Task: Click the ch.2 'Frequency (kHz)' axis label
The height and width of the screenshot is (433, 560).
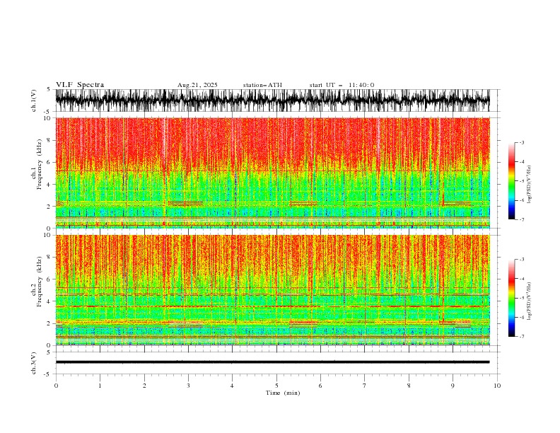Action: pos(40,281)
